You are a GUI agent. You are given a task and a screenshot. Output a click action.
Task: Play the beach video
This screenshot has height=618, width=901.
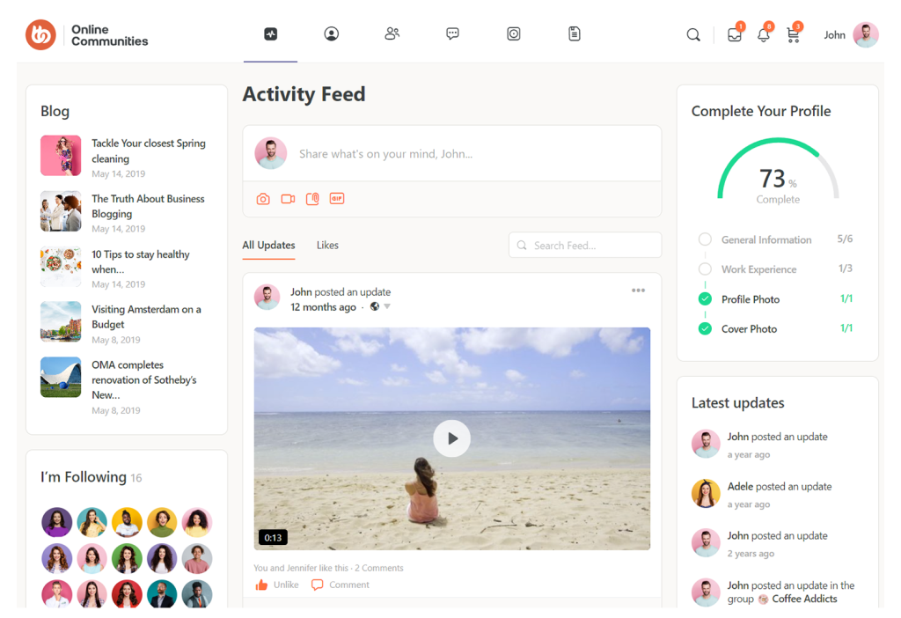452,438
